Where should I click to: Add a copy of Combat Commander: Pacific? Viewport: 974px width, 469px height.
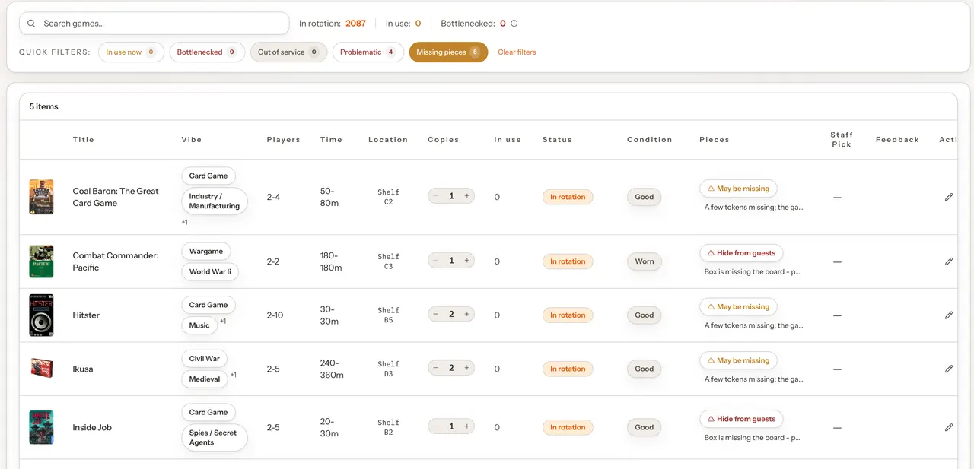467,261
